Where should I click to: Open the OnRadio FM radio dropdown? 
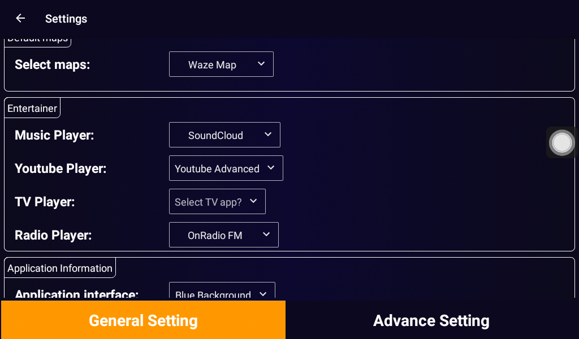[223, 235]
